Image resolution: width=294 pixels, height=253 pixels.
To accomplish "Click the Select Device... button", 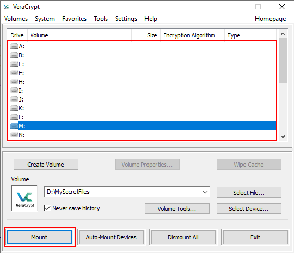I will point(249,209).
